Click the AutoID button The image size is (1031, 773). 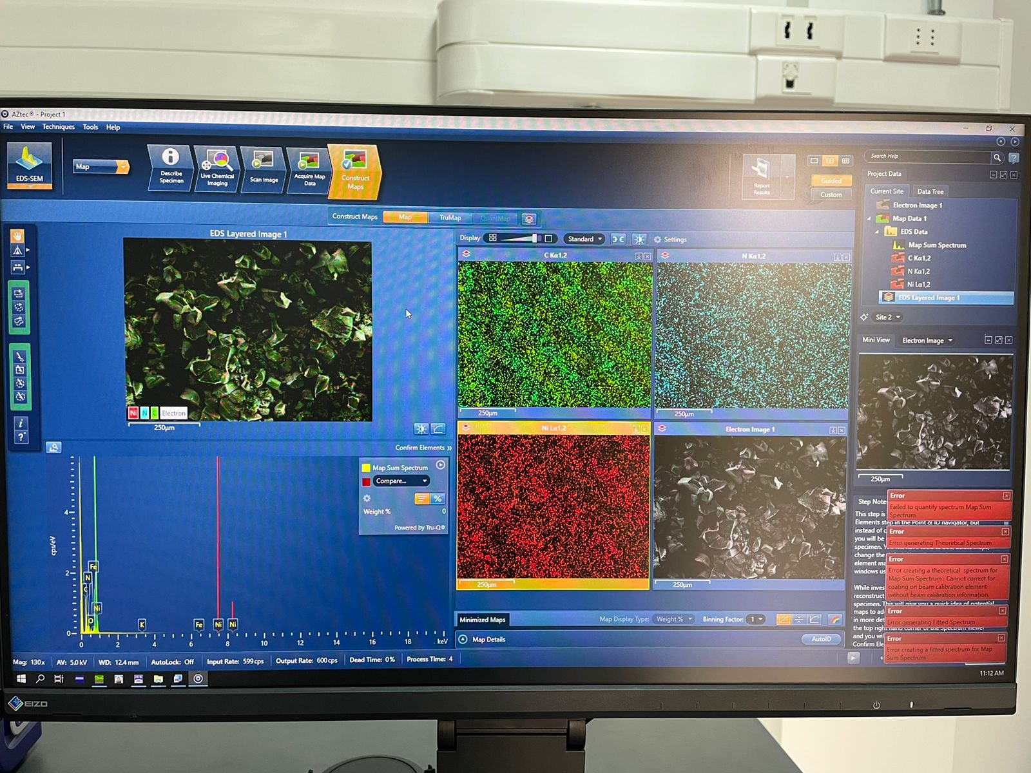[821, 639]
